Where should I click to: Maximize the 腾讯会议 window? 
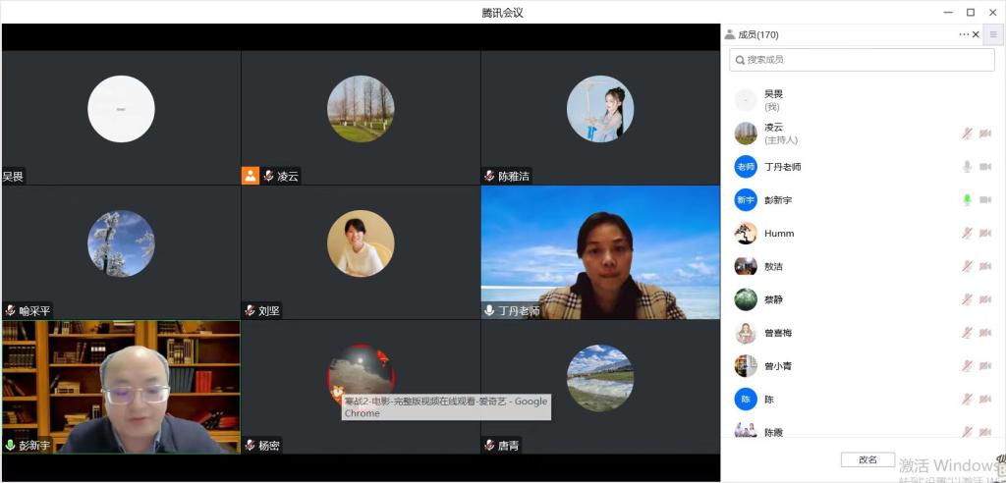click(x=970, y=12)
